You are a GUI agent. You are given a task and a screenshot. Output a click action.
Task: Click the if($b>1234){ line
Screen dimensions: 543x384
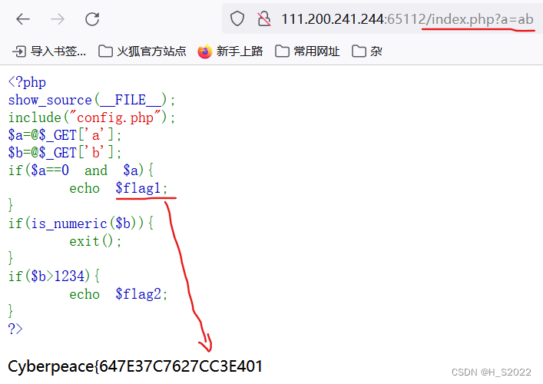pyautogui.click(x=54, y=276)
